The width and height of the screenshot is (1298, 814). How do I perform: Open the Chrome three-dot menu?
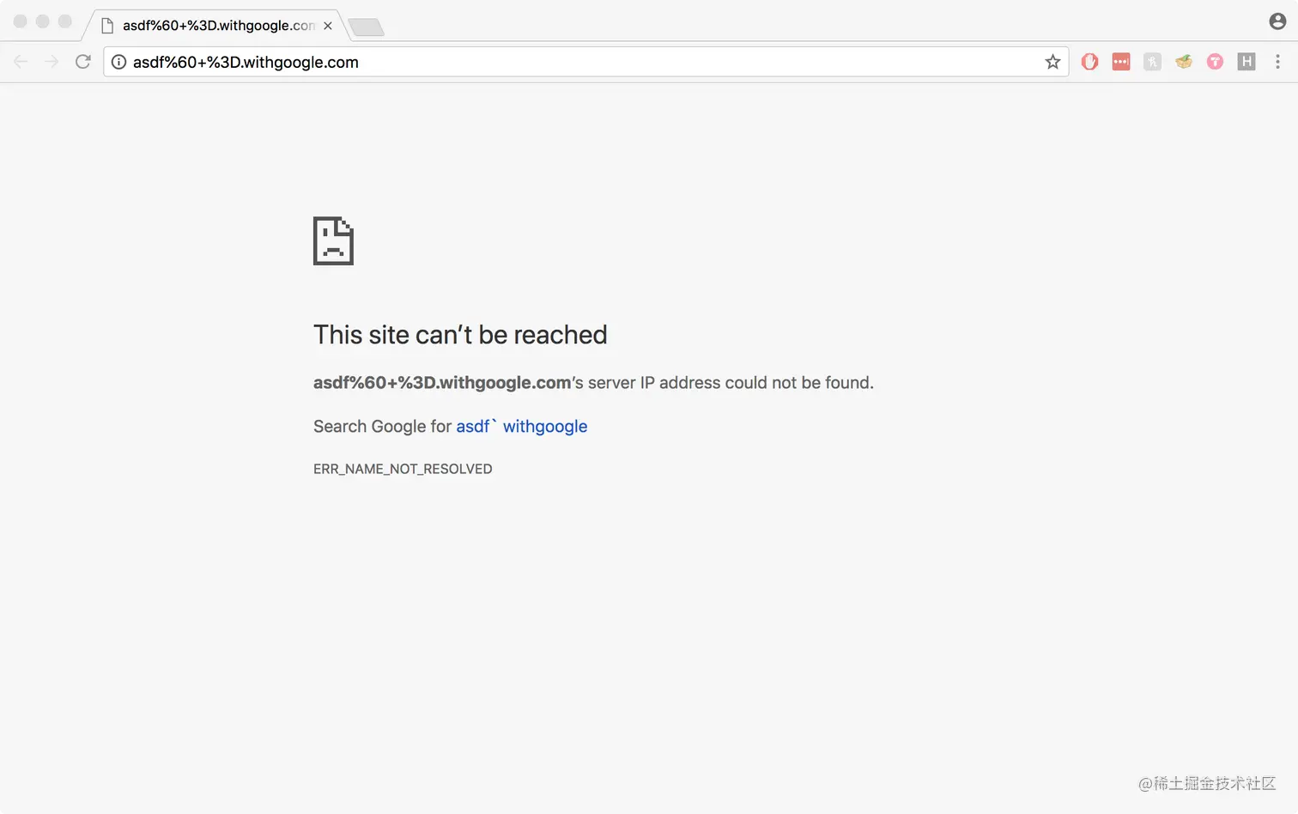[x=1277, y=62]
